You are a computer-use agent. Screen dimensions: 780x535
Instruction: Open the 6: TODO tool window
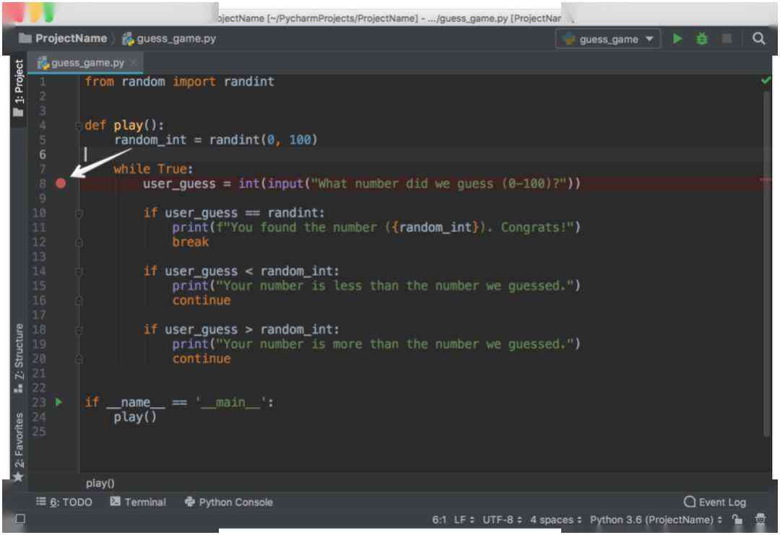[64, 502]
